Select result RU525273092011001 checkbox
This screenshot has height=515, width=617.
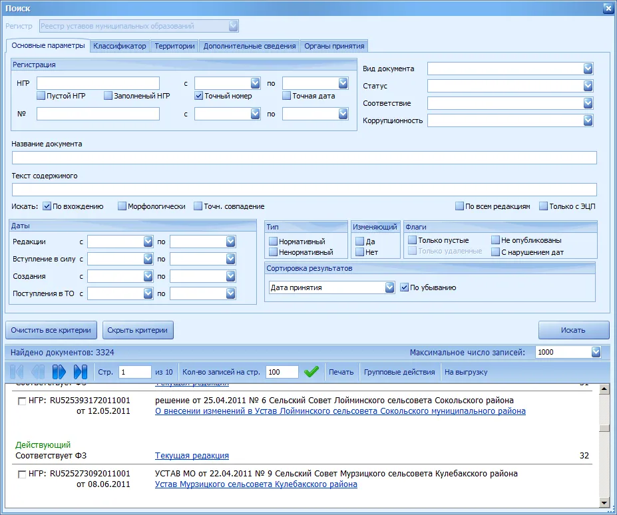pyautogui.click(x=22, y=474)
